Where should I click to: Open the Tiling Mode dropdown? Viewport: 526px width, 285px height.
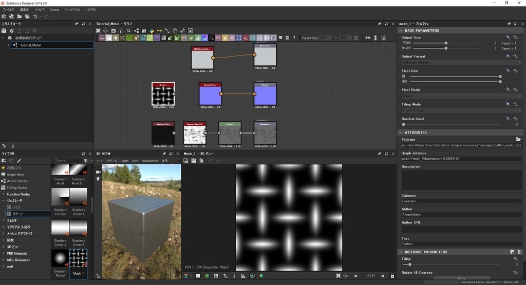point(462,110)
